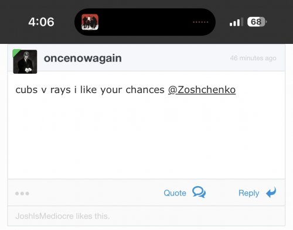Tap the album art in the Dynamic Island
The height and width of the screenshot is (230, 293).
(90, 22)
